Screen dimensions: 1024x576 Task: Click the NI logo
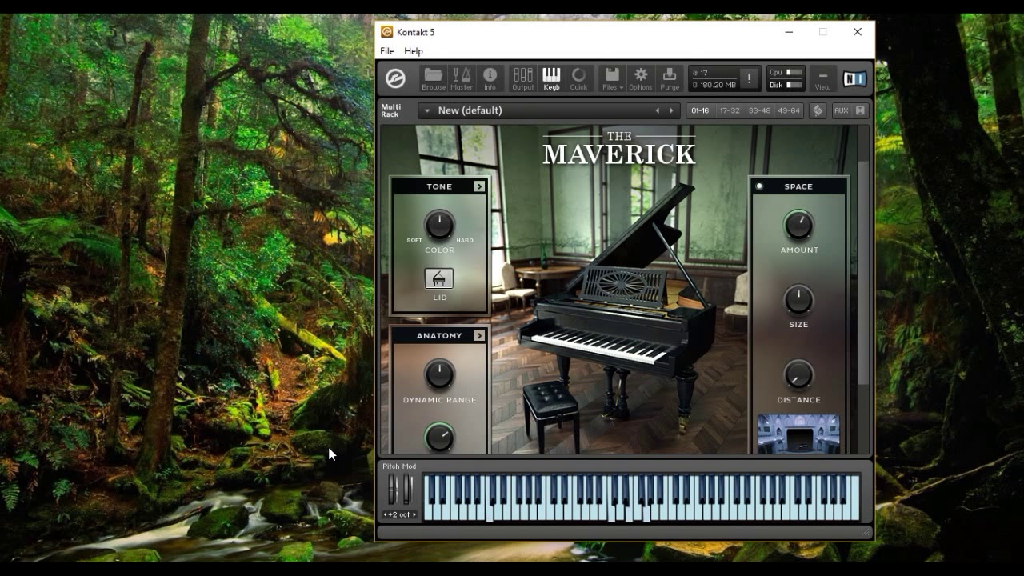point(854,78)
